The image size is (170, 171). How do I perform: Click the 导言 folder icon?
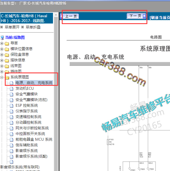pos(7,44)
